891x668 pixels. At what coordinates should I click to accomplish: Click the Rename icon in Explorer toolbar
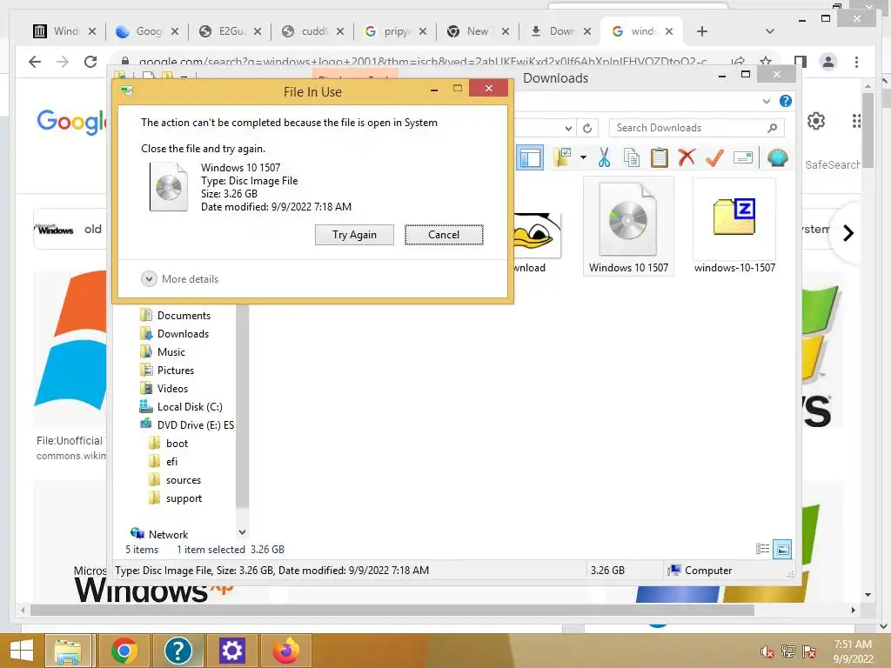pyautogui.click(x=743, y=157)
